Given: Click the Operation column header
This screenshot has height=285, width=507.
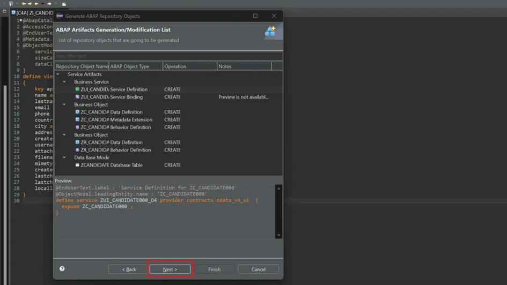Looking at the screenshot, I should tap(189, 66).
